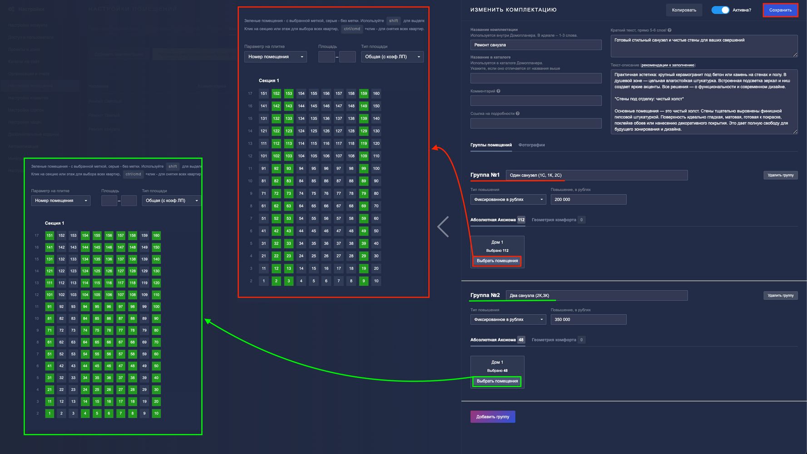Click the 350 000 price field
This screenshot has height=454, width=807.
point(588,320)
